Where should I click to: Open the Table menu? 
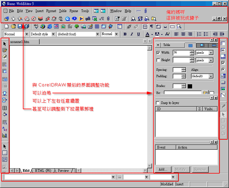[x=63, y=11]
